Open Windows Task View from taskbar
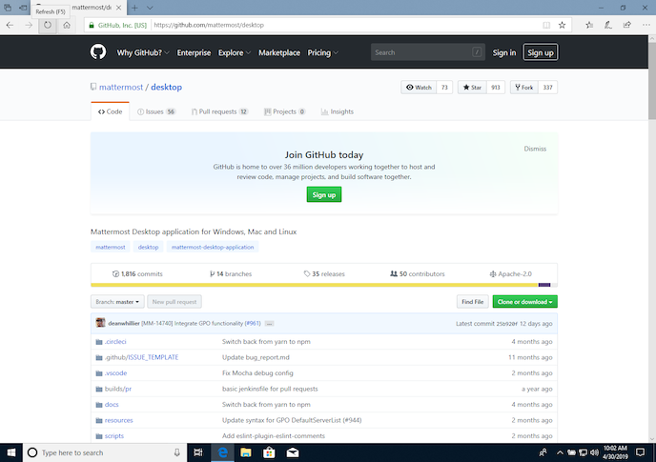 (198, 452)
